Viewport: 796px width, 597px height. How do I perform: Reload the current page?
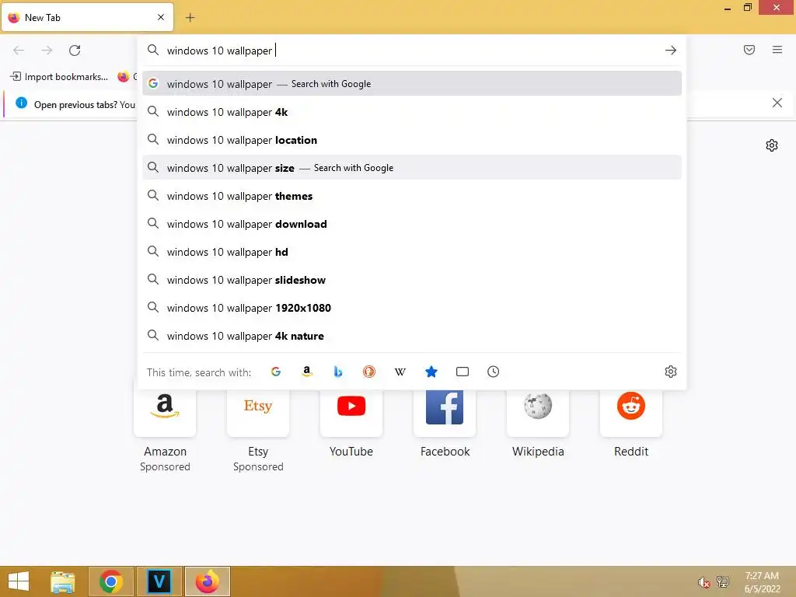pos(75,51)
